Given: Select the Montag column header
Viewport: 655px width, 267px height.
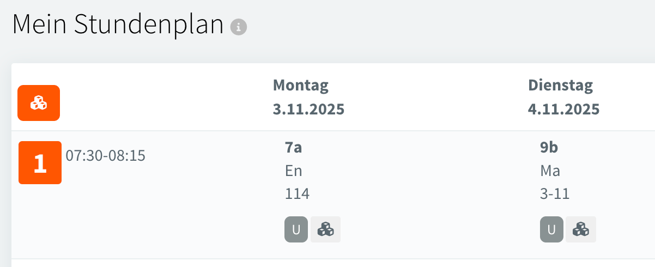Looking at the screenshot, I should click(301, 85).
